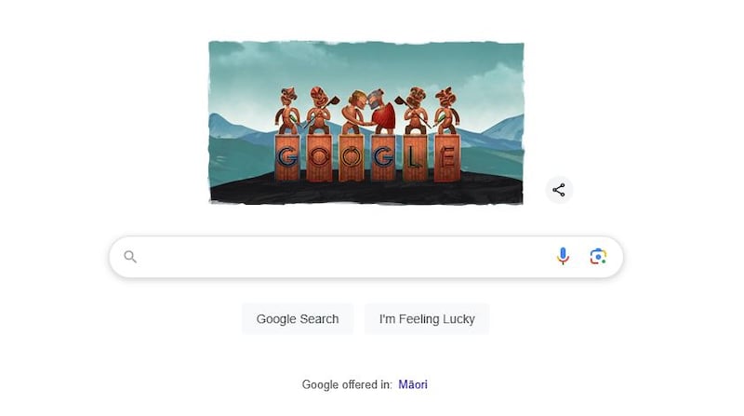
Task: Click the magnifying glass in search box
Action: tap(130, 257)
